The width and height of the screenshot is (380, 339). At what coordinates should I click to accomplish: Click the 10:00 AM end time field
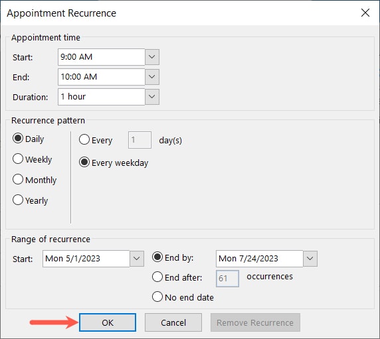click(101, 77)
